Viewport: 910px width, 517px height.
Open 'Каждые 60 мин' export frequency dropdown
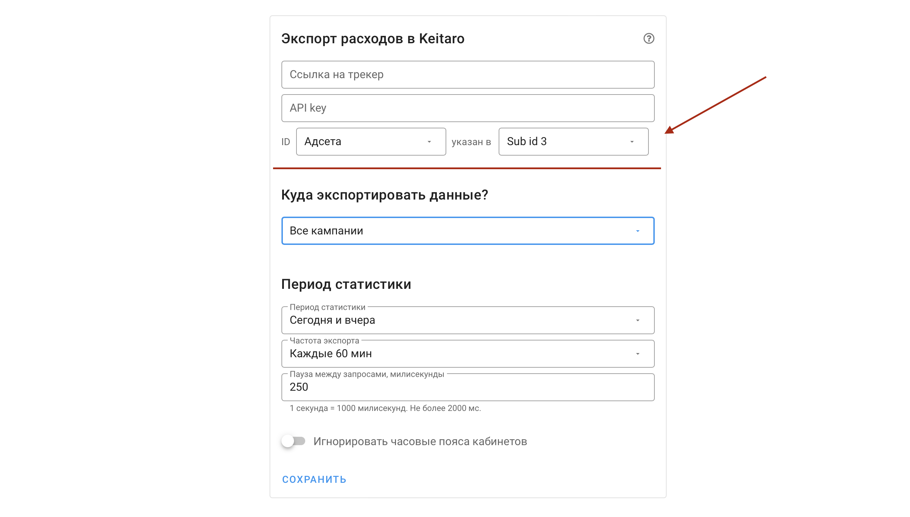(467, 353)
